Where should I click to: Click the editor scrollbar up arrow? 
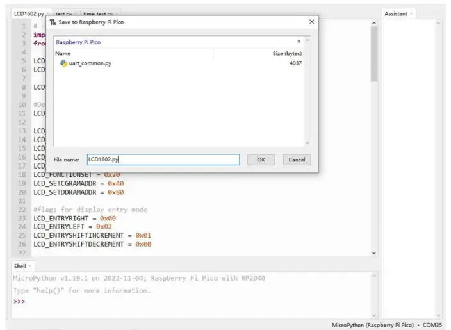click(x=374, y=23)
